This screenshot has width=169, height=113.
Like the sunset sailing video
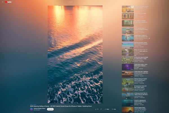click(97, 109)
